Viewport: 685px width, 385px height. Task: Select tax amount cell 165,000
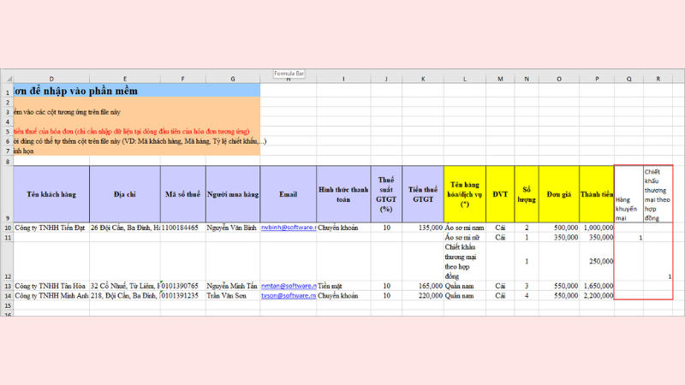(423, 286)
